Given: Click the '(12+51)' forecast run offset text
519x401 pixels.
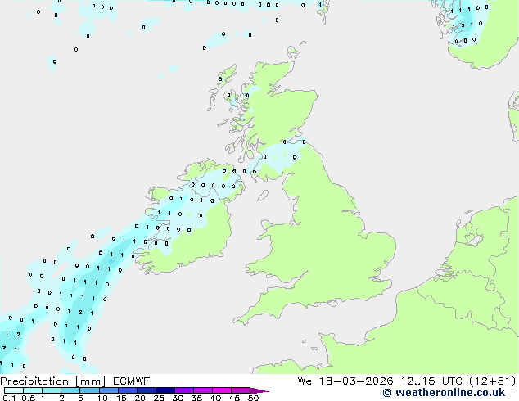Looking at the screenshot, I should click(x=493, y=381).
